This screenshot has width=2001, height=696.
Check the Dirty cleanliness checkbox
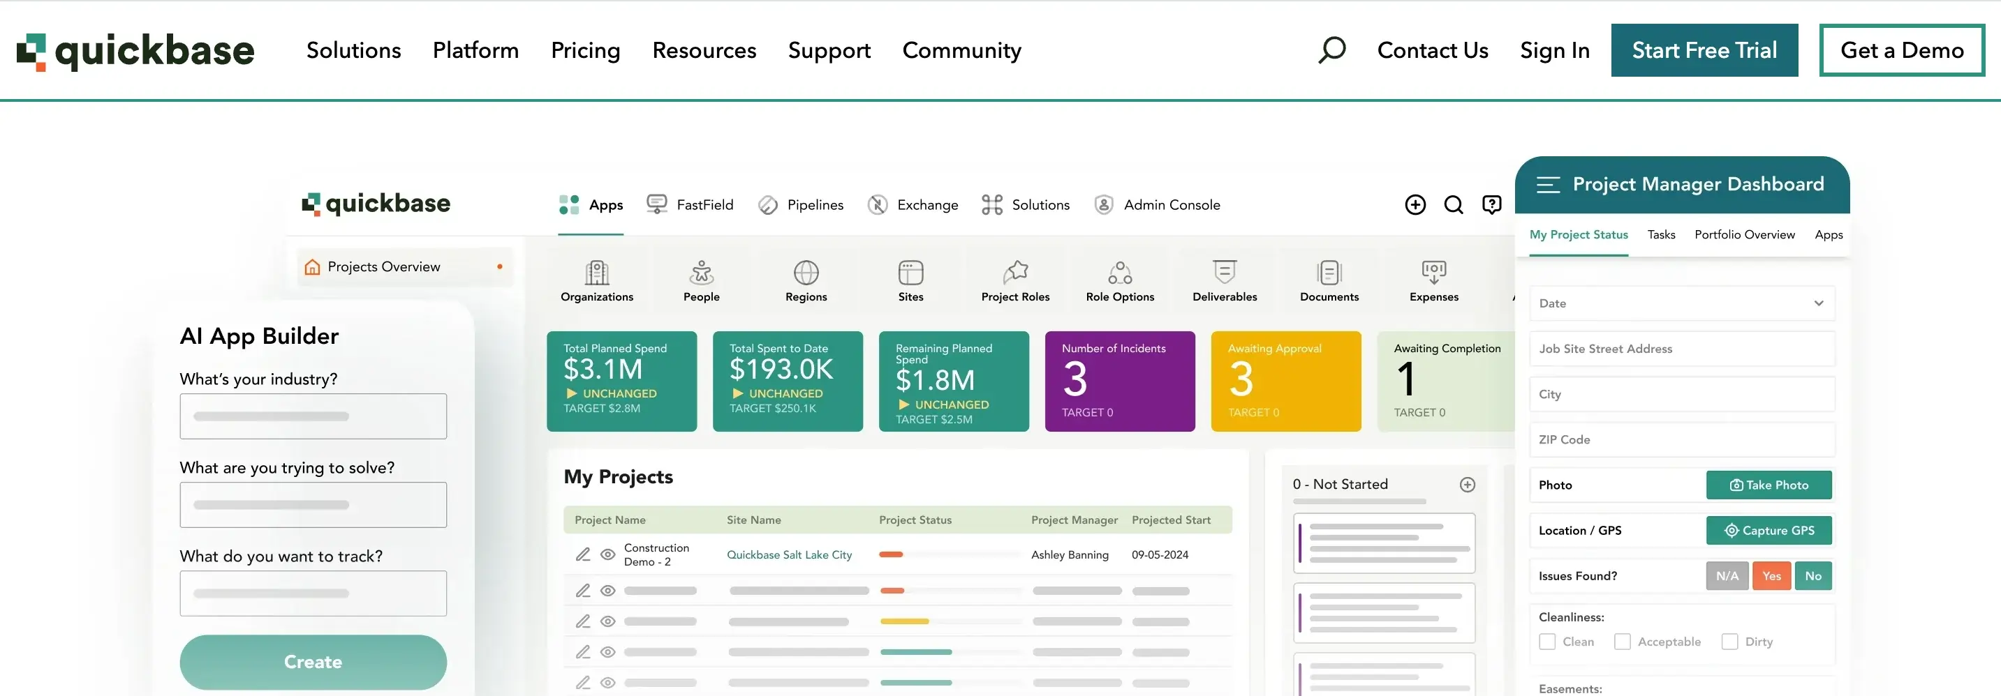pyautogui.click(x=1729, y=642)
